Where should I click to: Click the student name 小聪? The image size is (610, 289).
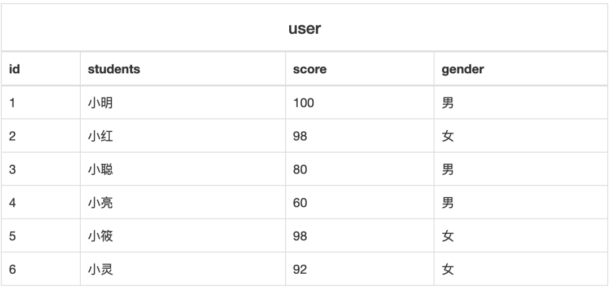click(101, 170)
